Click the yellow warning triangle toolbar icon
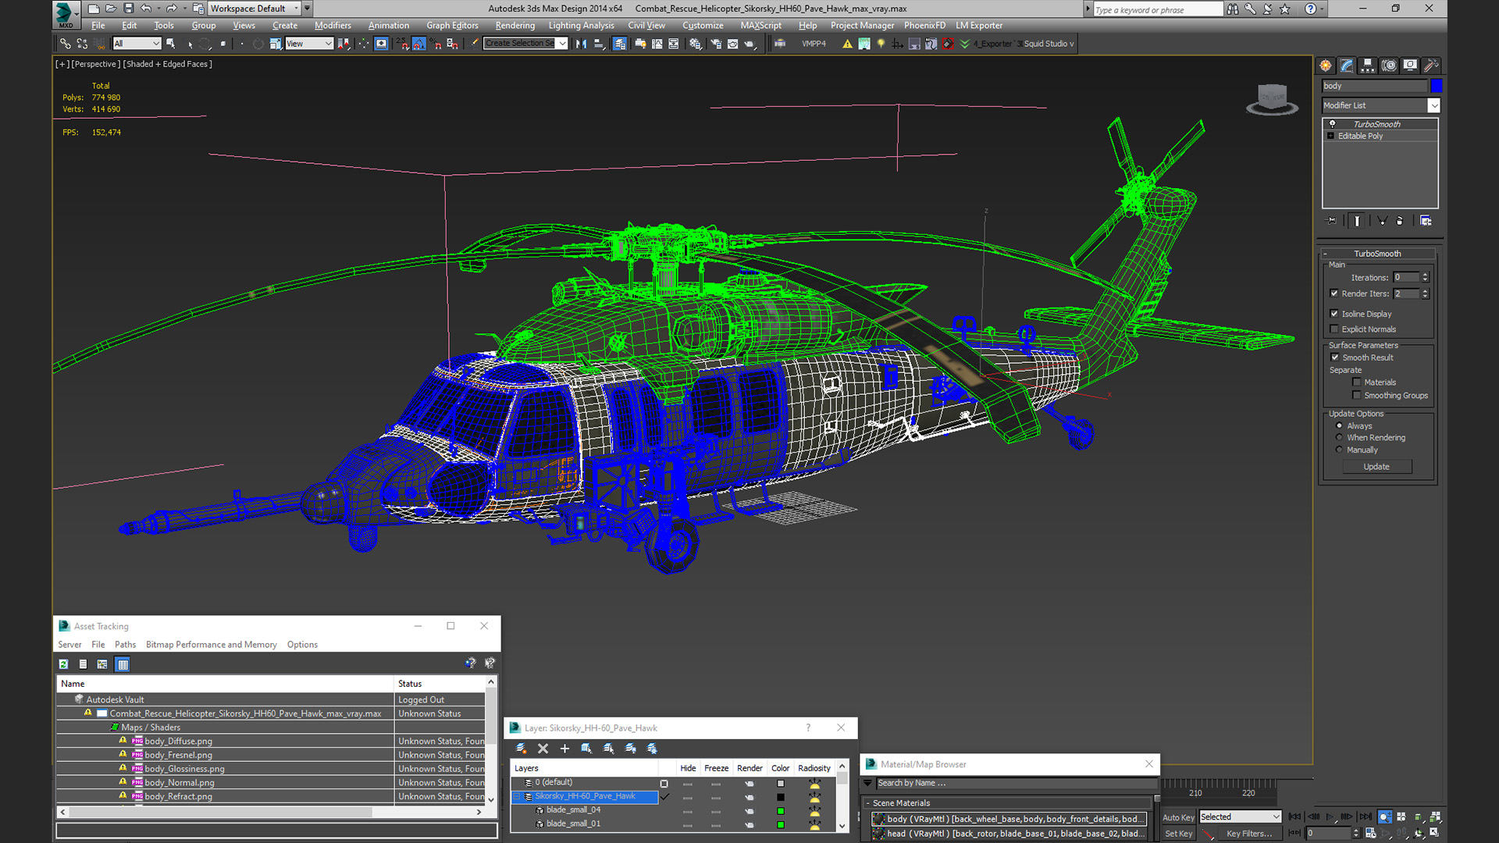This screenshot has width=1499, height=843. [847, 44]
